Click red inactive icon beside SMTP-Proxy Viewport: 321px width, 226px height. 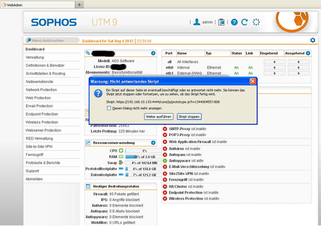tap(165, 129)
